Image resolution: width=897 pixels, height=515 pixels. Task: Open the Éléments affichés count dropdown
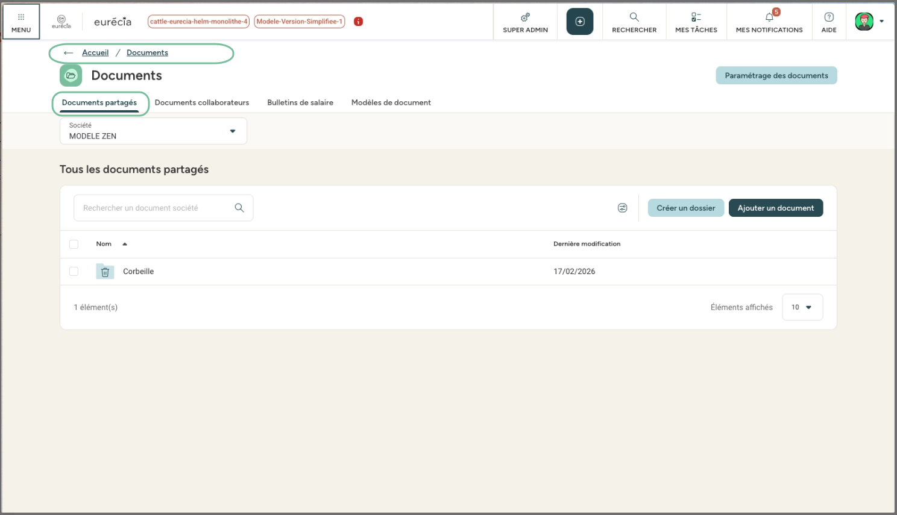point(802,307)
